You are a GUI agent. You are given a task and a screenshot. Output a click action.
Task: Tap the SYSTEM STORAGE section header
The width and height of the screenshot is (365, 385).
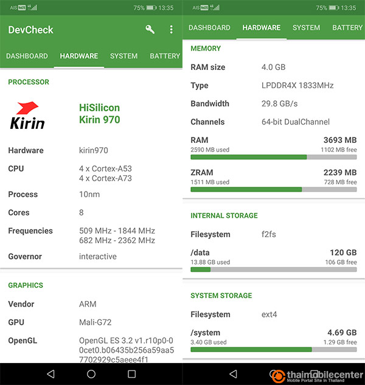tap(221, 296)
